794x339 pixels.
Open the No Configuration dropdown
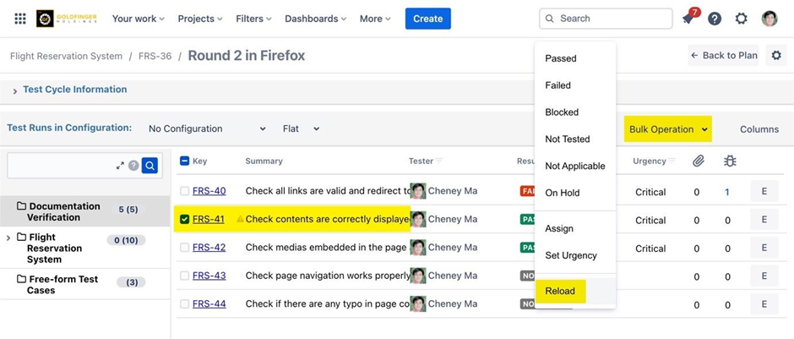[207, 128]
